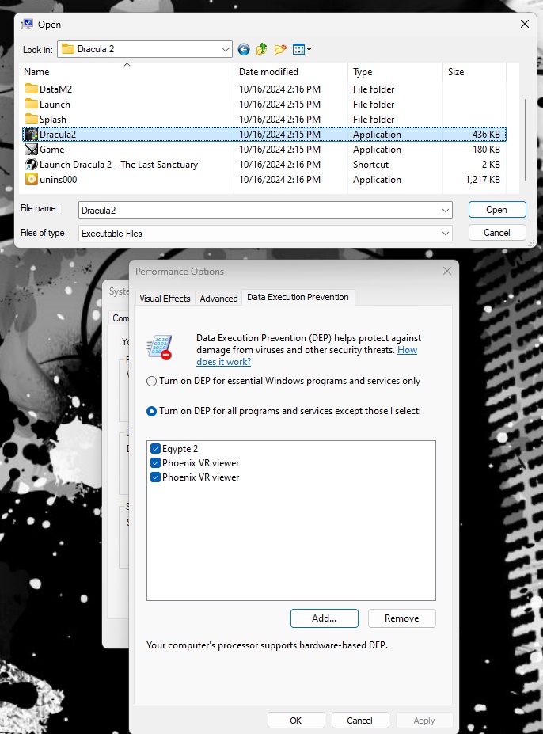Cancel the Performance Options dialog
543x734 pixels.
pos(360,721)
